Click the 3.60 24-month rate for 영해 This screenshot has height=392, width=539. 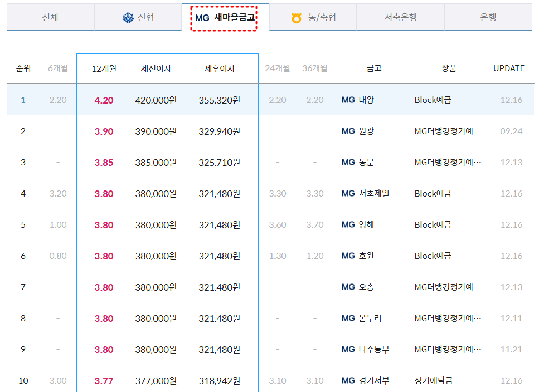click(x=278, y=225)
